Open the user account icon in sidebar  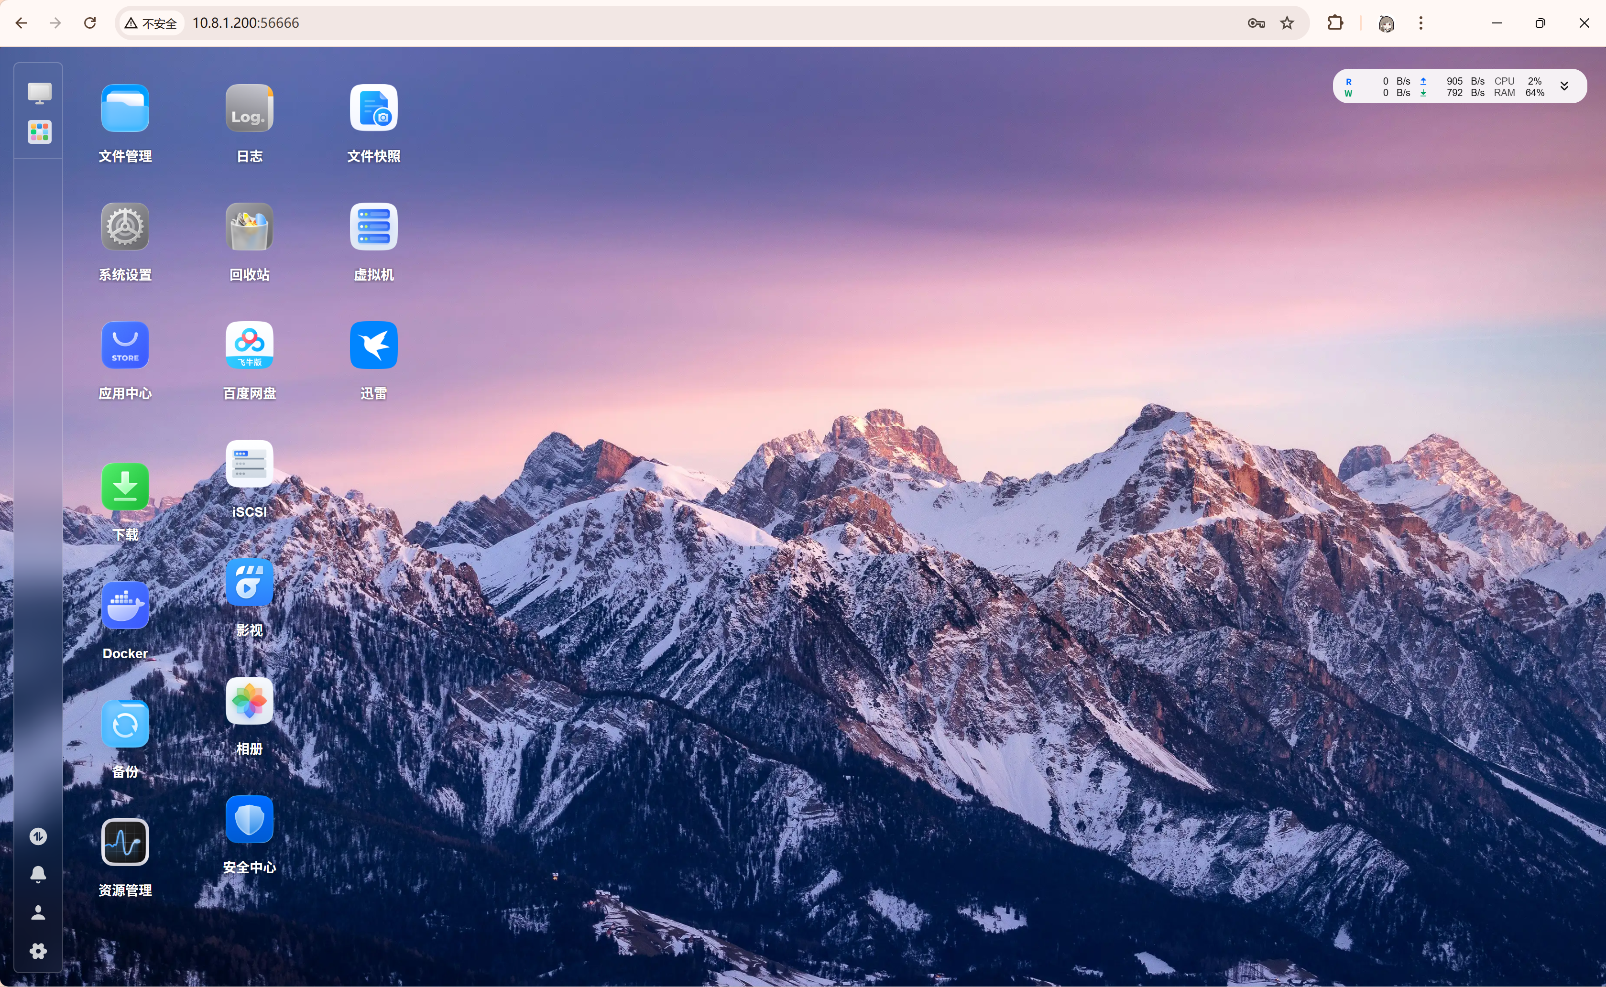coord(39,912)
